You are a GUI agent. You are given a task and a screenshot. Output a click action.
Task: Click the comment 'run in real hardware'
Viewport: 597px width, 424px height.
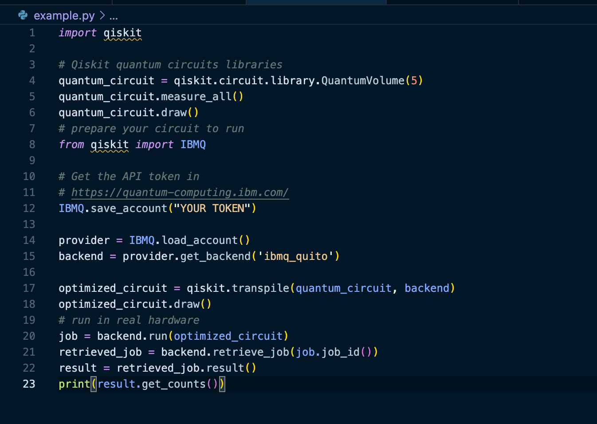point(129,320)
